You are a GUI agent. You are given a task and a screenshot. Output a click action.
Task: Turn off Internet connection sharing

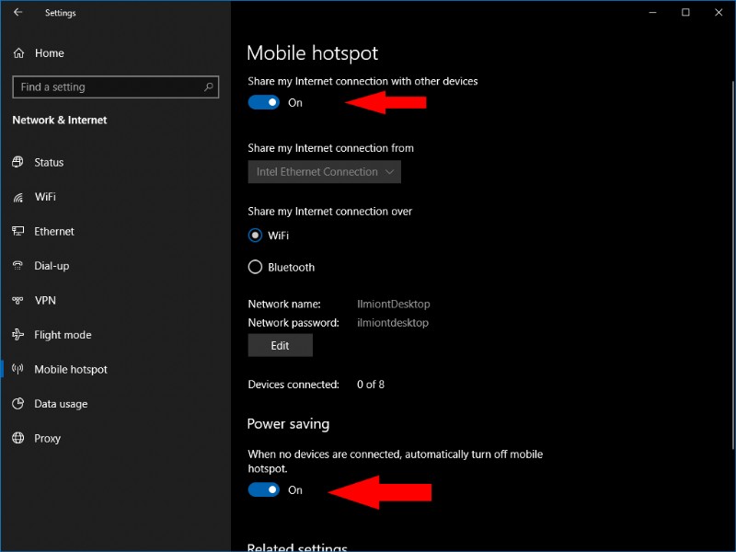262,102
